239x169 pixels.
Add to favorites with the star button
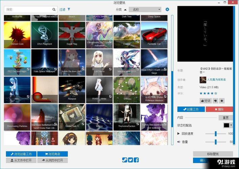click(222, 101)
